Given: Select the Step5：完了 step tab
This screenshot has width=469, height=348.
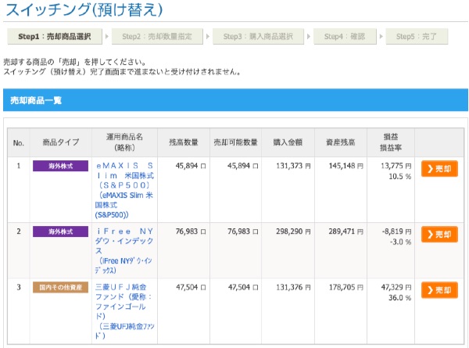Looking at the screenshot, I should click(417, 37).
